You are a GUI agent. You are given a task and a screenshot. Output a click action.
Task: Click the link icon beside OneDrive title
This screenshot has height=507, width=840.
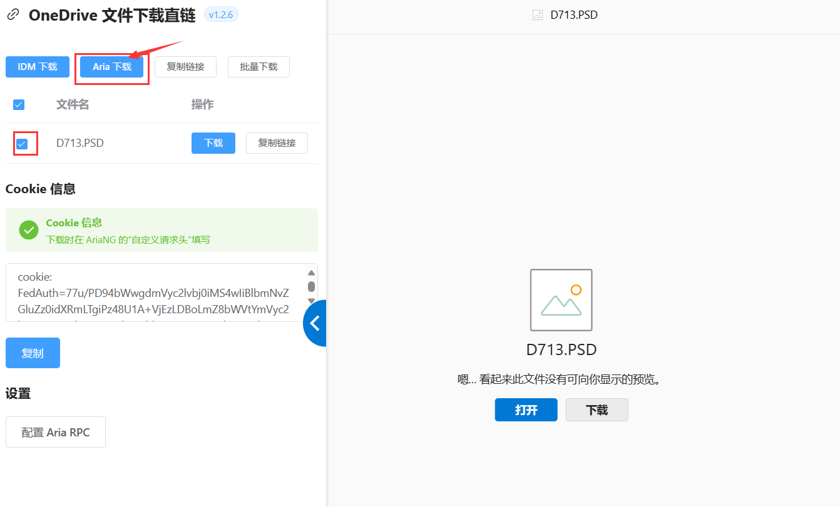coord(13,15)
